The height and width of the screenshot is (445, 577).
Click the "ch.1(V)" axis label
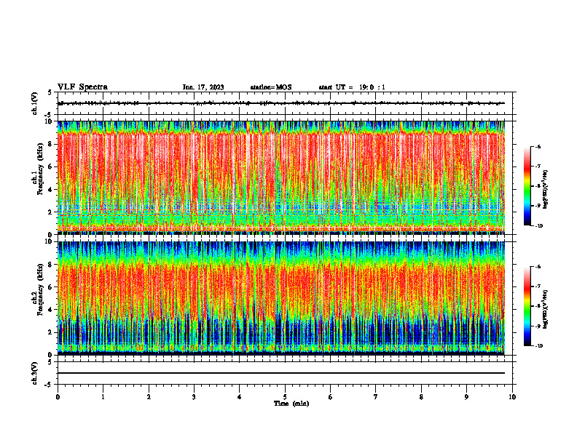click(34, 103)
